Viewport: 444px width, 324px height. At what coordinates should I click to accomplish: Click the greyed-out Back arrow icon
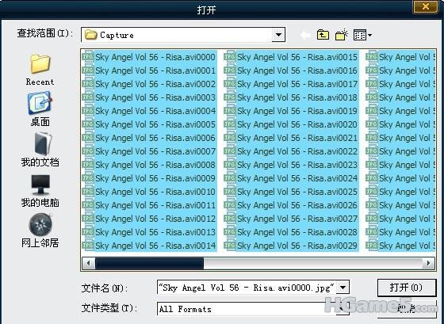point(305,35)
